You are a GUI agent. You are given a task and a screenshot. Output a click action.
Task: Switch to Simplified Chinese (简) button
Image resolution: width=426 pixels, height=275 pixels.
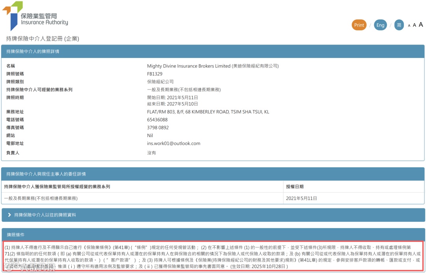coord(399,25)
